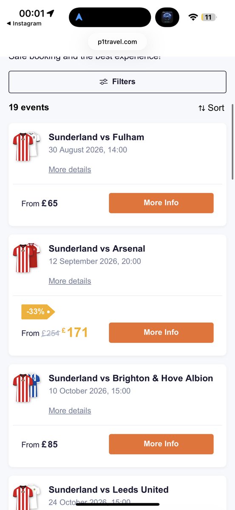
Task: Tap the -33% discount tag
Action: pyautogui.click(x=38, y=312)
